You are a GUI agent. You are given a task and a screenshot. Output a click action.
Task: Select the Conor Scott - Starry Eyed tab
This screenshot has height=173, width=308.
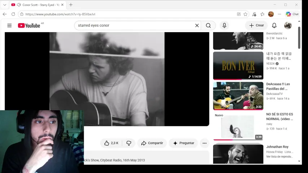tap(37, 5)
